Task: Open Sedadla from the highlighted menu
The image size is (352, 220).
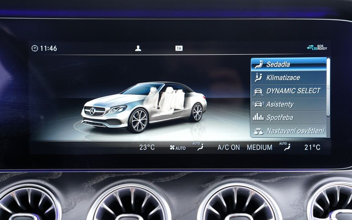Action: tap(279, 64)
